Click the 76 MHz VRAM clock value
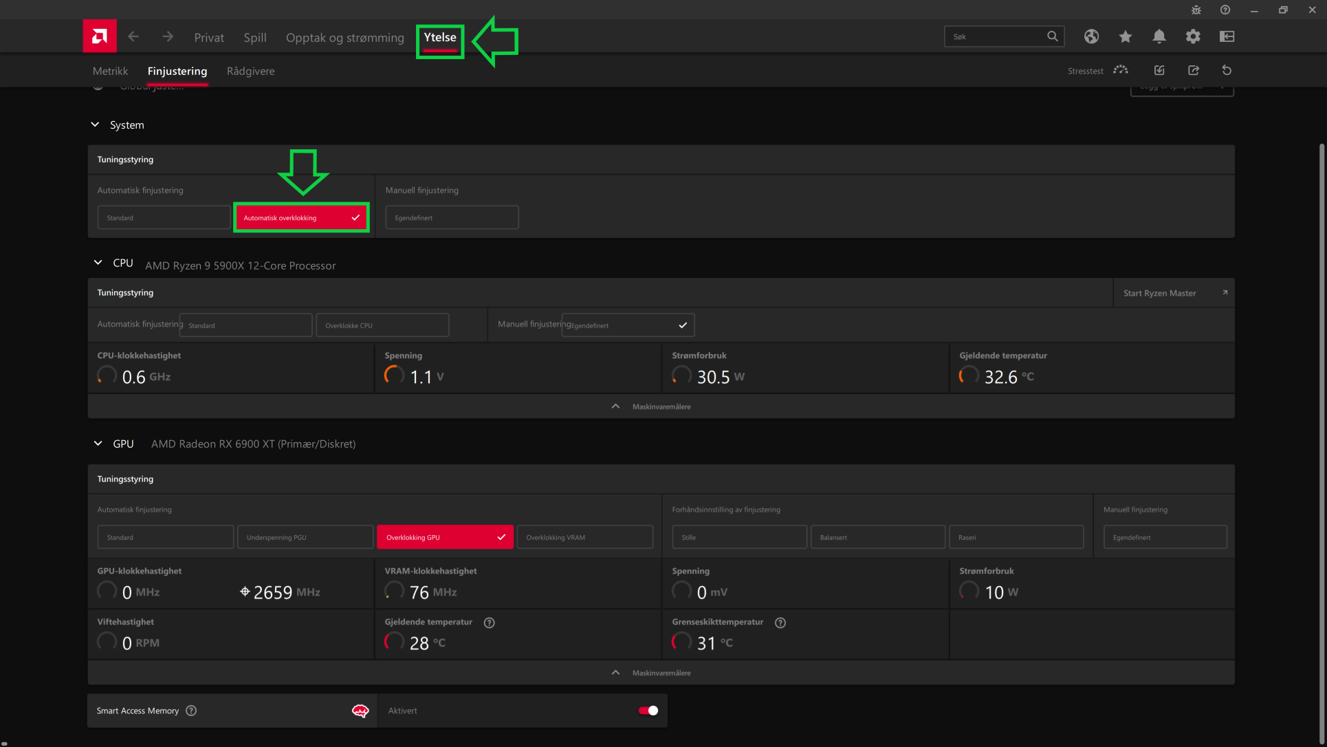 pos(433,592)
